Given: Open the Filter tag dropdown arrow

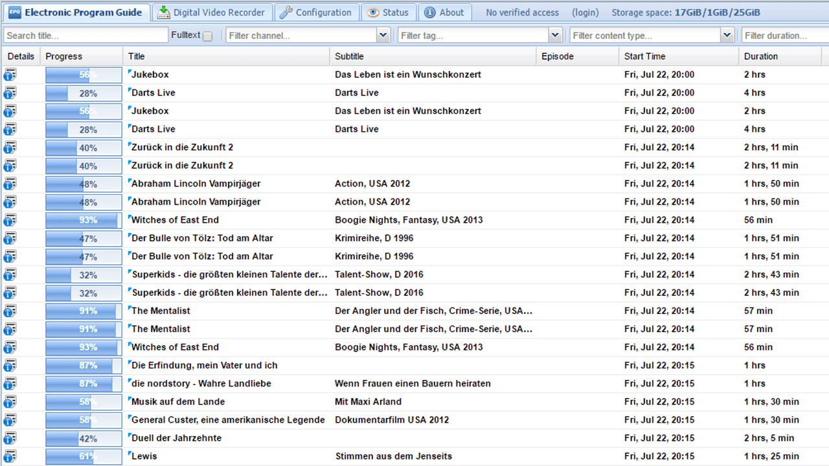Looking at the screenshot, I should click(x=555, y=36).
